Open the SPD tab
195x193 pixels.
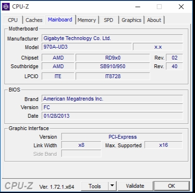tap(108, 20)
